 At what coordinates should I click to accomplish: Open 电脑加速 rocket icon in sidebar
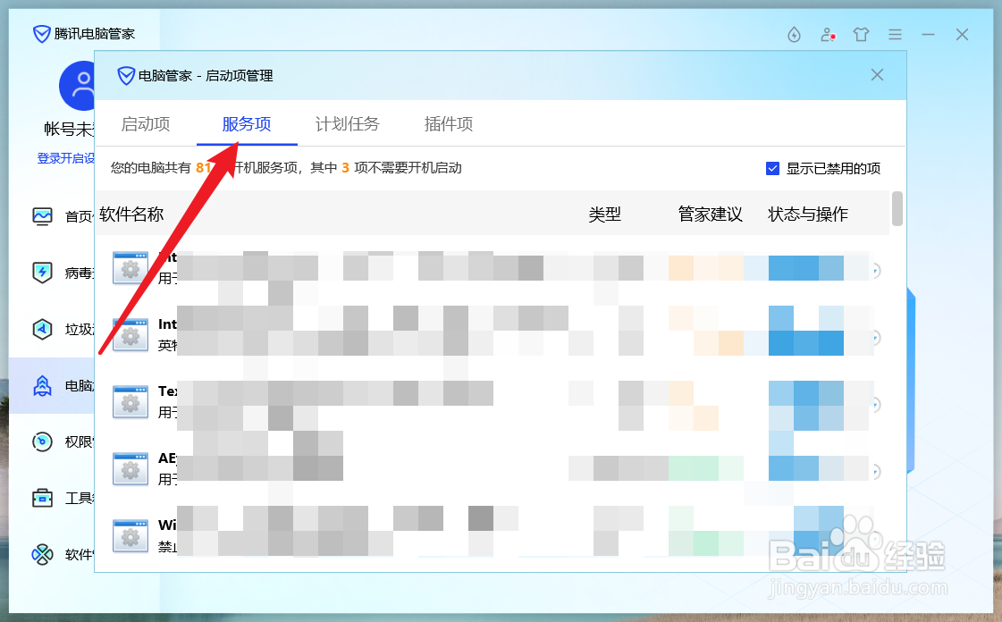point(42,386)
